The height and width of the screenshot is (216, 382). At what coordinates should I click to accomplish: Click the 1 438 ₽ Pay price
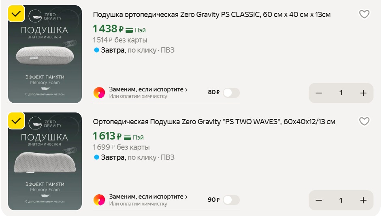[x=108, y=29]
